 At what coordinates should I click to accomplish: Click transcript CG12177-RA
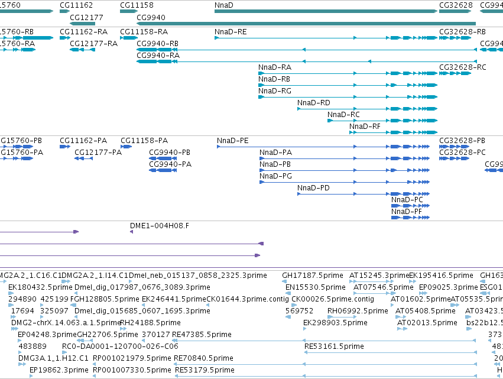point(82,50)
